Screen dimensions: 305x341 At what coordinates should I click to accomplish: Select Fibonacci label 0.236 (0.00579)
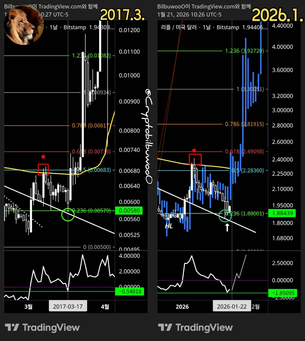(x=91, y=211)
